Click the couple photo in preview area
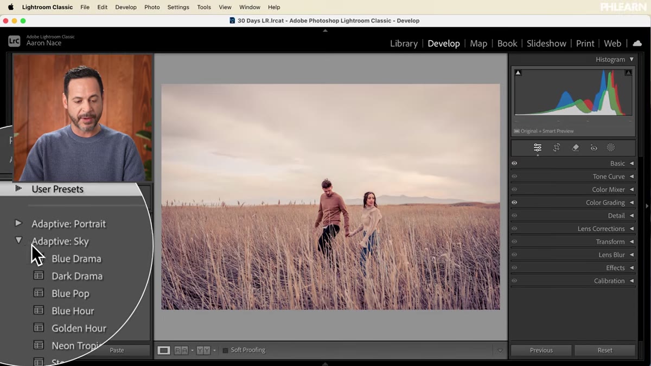This screenshot has height=366, width=651. 330,197
